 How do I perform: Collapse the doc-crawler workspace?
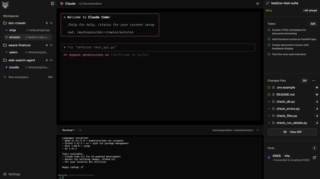[x=51, y=23]
